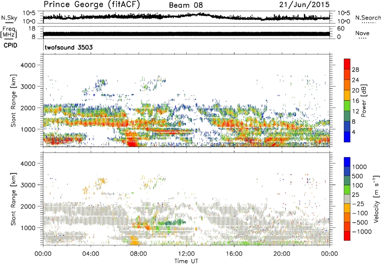The image size is (381, 264).
Task: Click the 'N.Sky' legend label
Action: pos(9,18)
